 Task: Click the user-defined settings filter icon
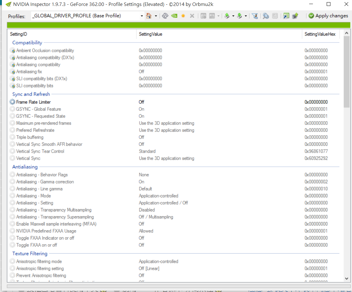click(x=255, y=16)
